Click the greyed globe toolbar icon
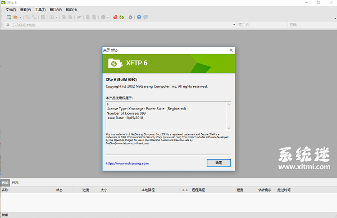 103,17
